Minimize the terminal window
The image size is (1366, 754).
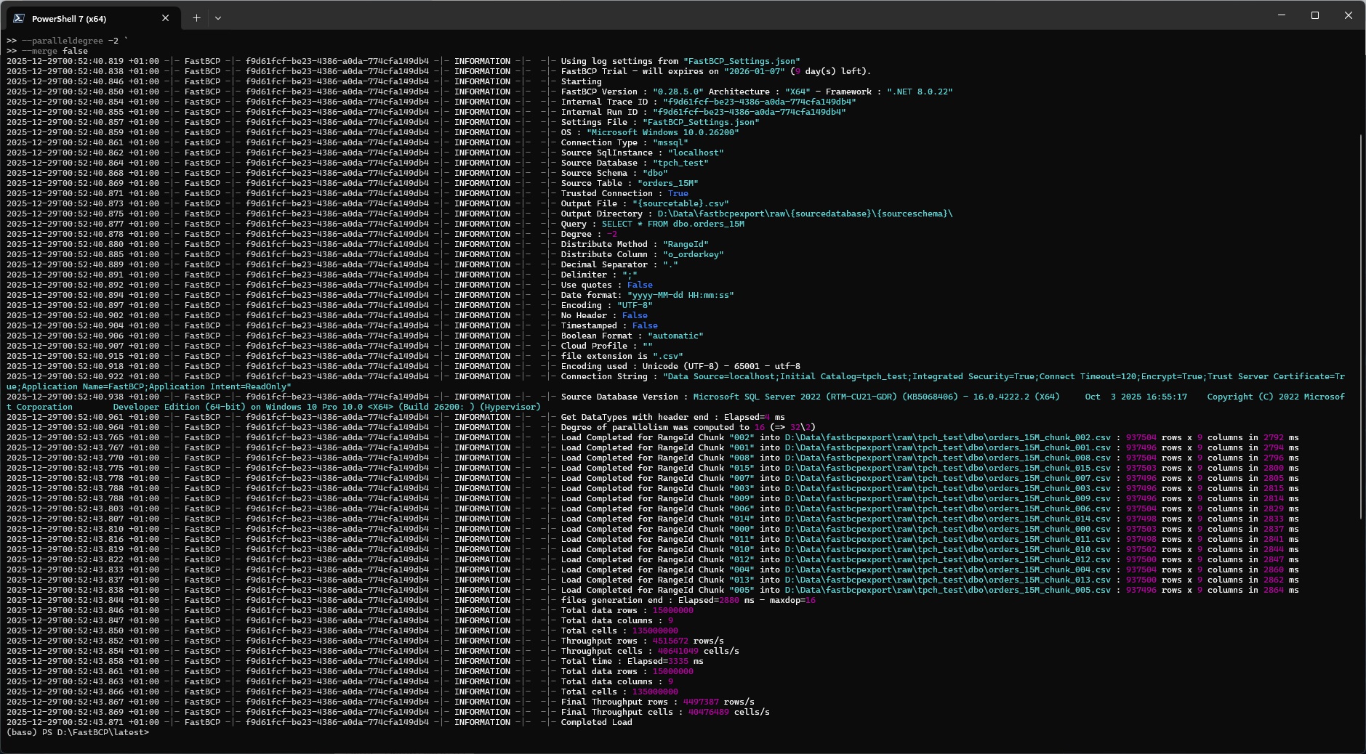point(1282,15)
